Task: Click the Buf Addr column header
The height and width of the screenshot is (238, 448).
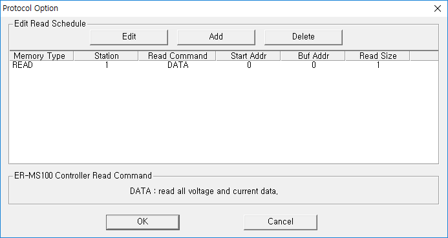Action: (313, 56)
